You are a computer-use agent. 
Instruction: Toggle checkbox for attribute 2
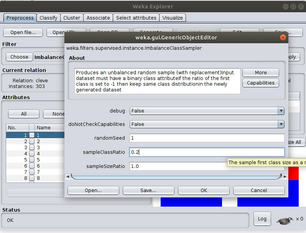point(32,141)
